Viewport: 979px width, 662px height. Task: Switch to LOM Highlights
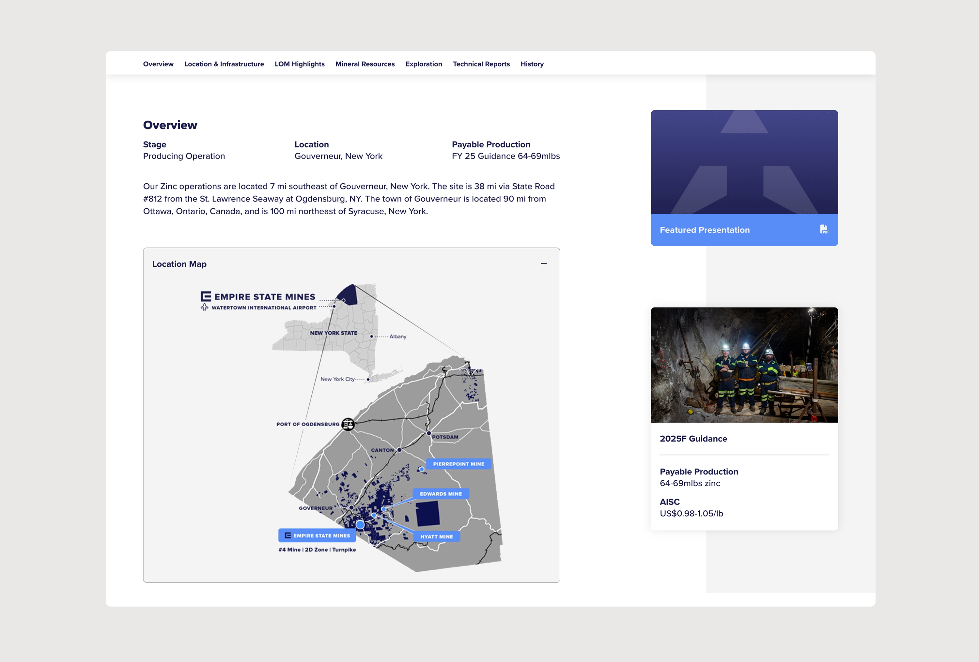(300, 64)
